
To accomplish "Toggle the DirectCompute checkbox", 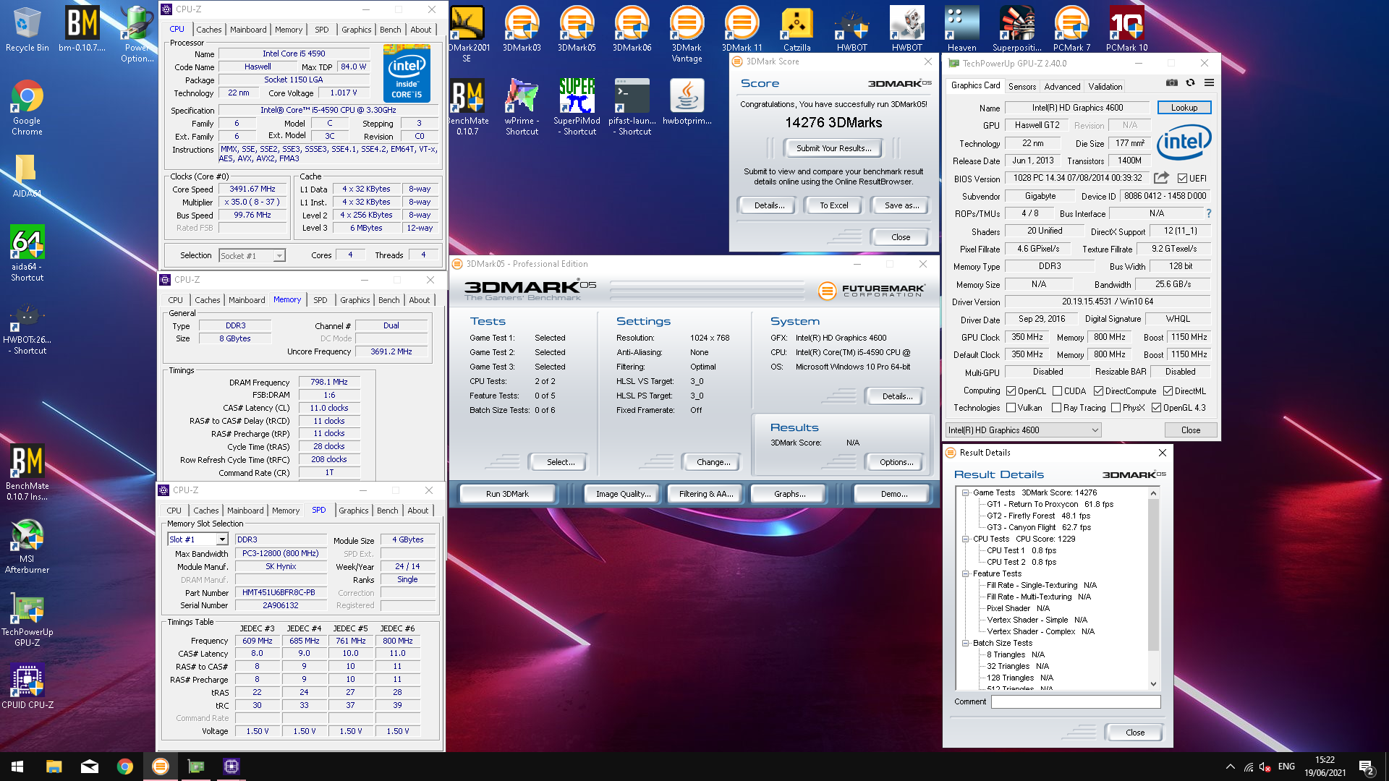I will 1098,390.
